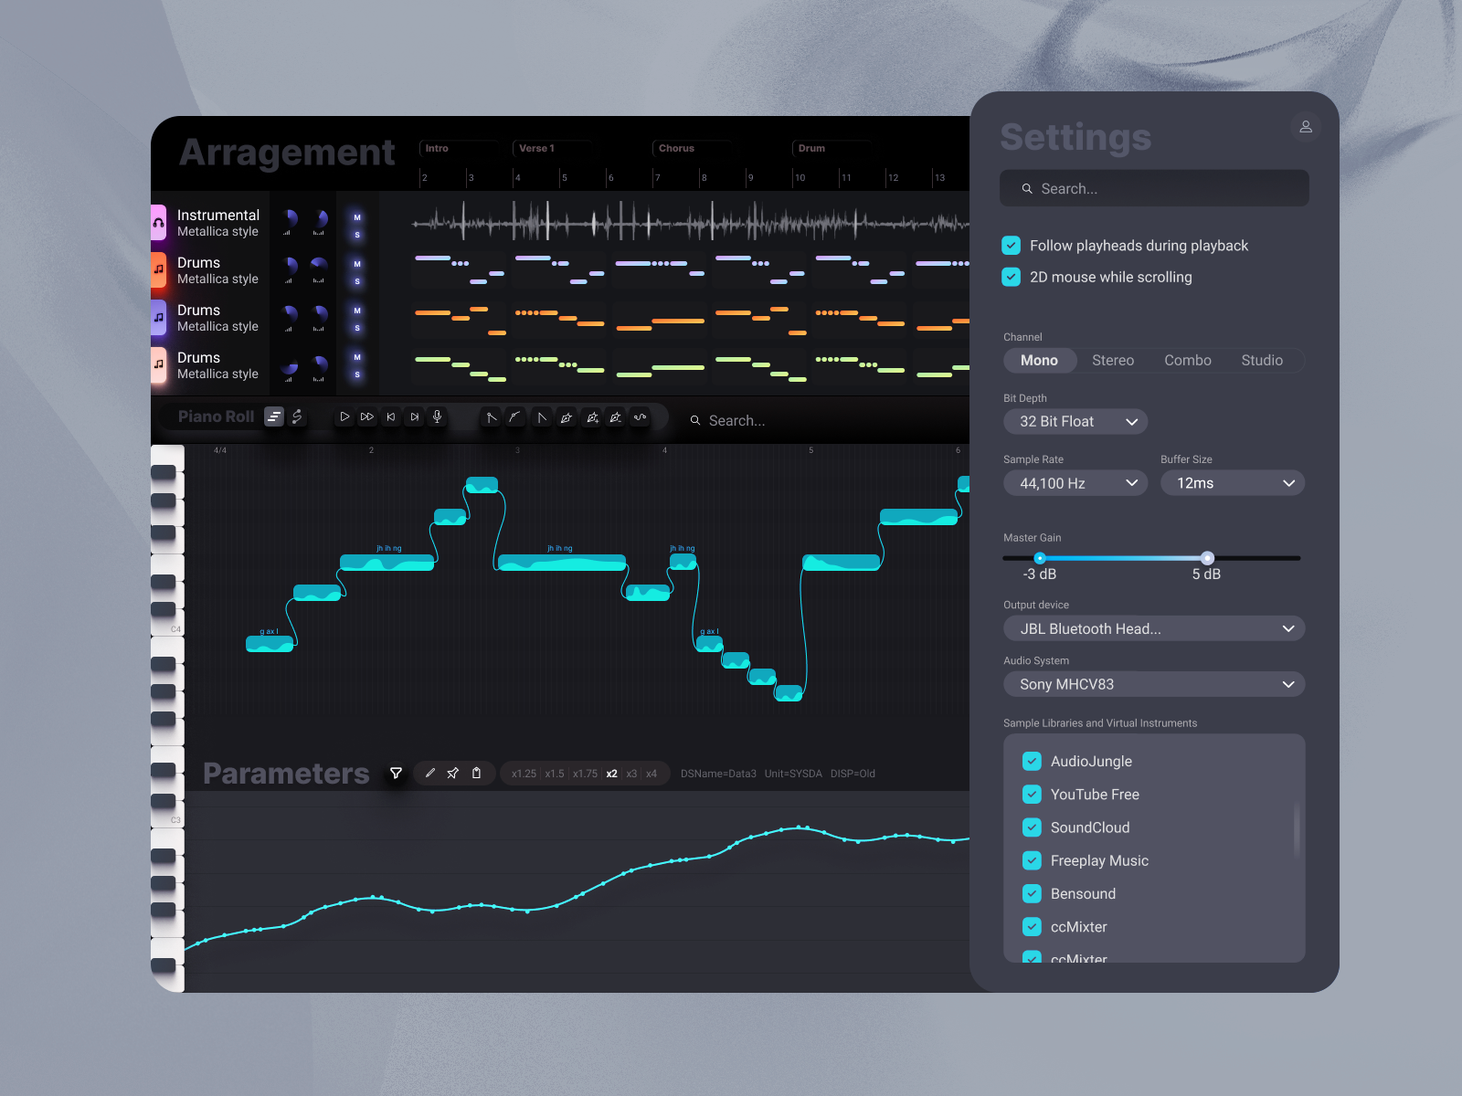The image size is (1462, 1096).
Task: Uncheck 2D mouse while scrolling
Action: click(1011, 277)
